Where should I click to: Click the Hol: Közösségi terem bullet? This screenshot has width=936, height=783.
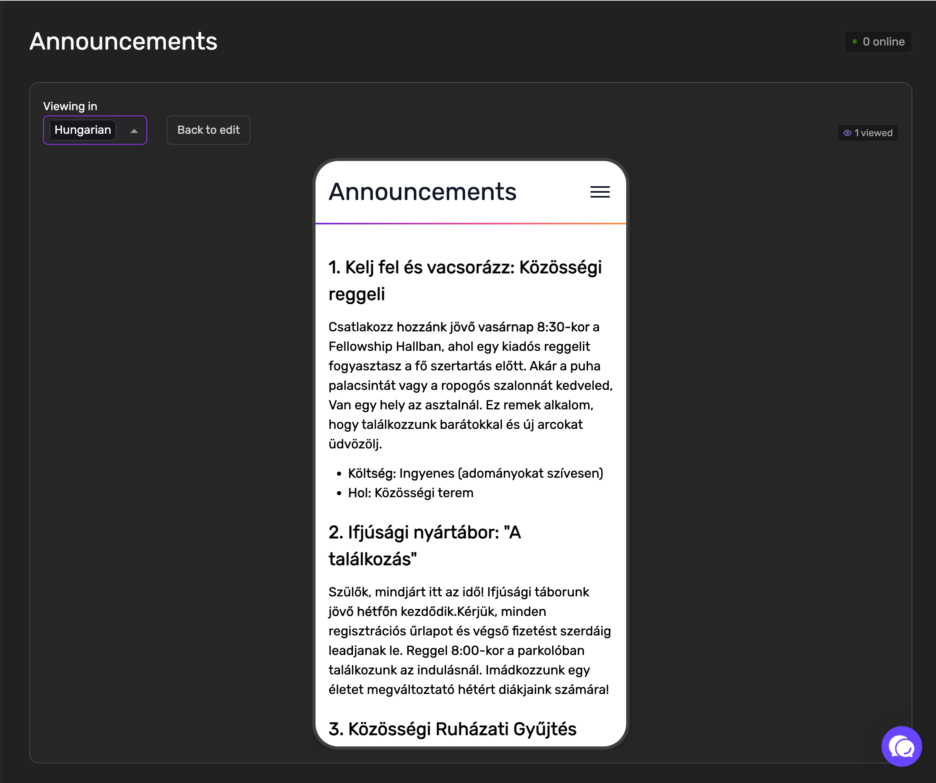coord(411,493)
